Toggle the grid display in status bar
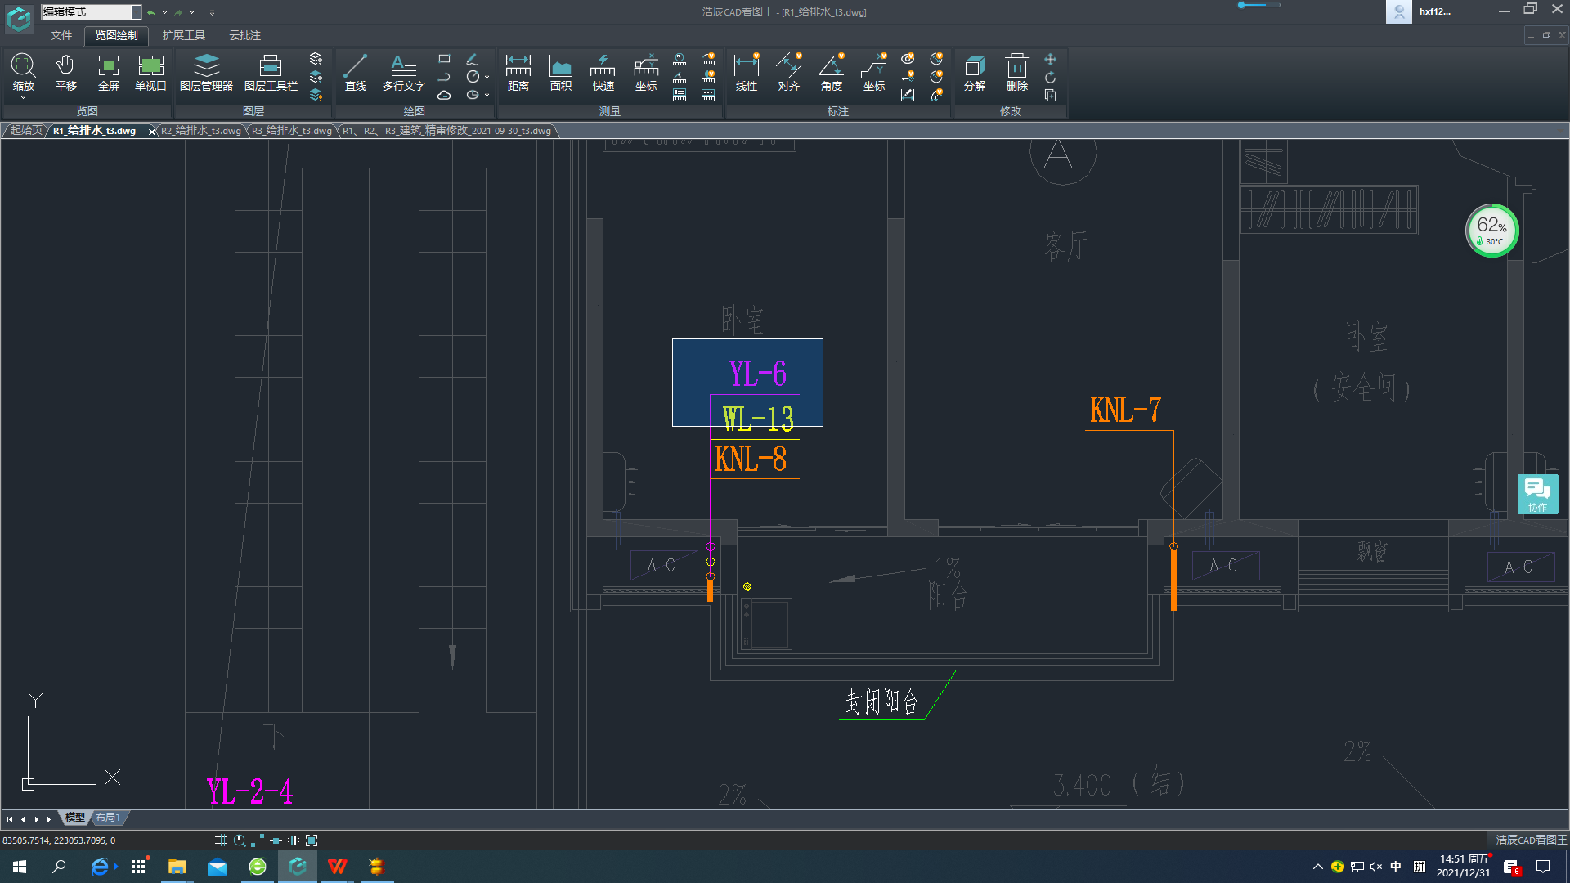This screenshot has width=1570, height=883. pos(221,840)
